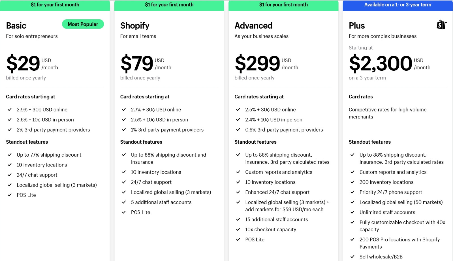Select the Advanced plan heading
Image resolution: width=453 pixels, height=261 pixels.
pos(253,26)
